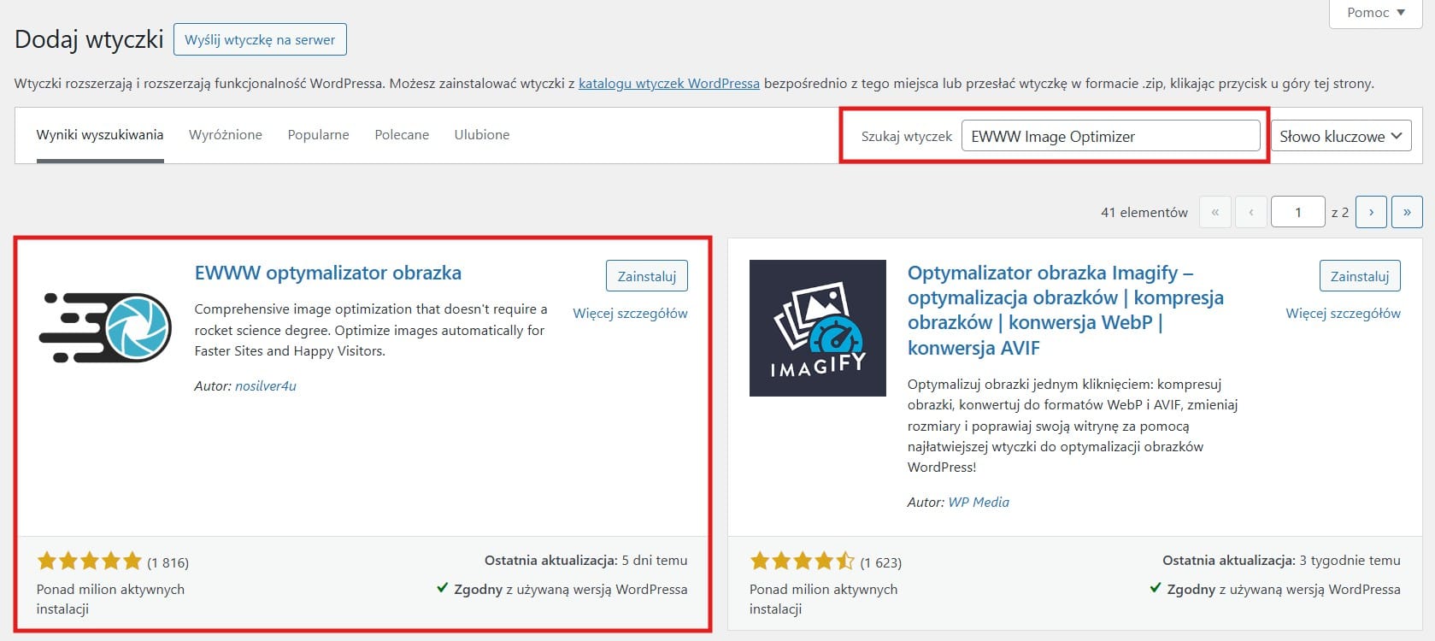1435x641 pixels.
Task: Open author WP Media profile link
Action: [979, 503]
